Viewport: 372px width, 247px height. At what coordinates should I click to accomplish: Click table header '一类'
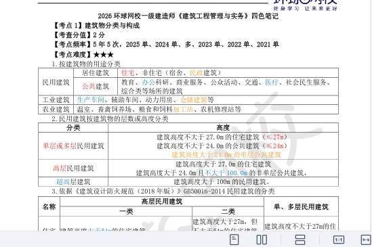click(x=126, y=211)
